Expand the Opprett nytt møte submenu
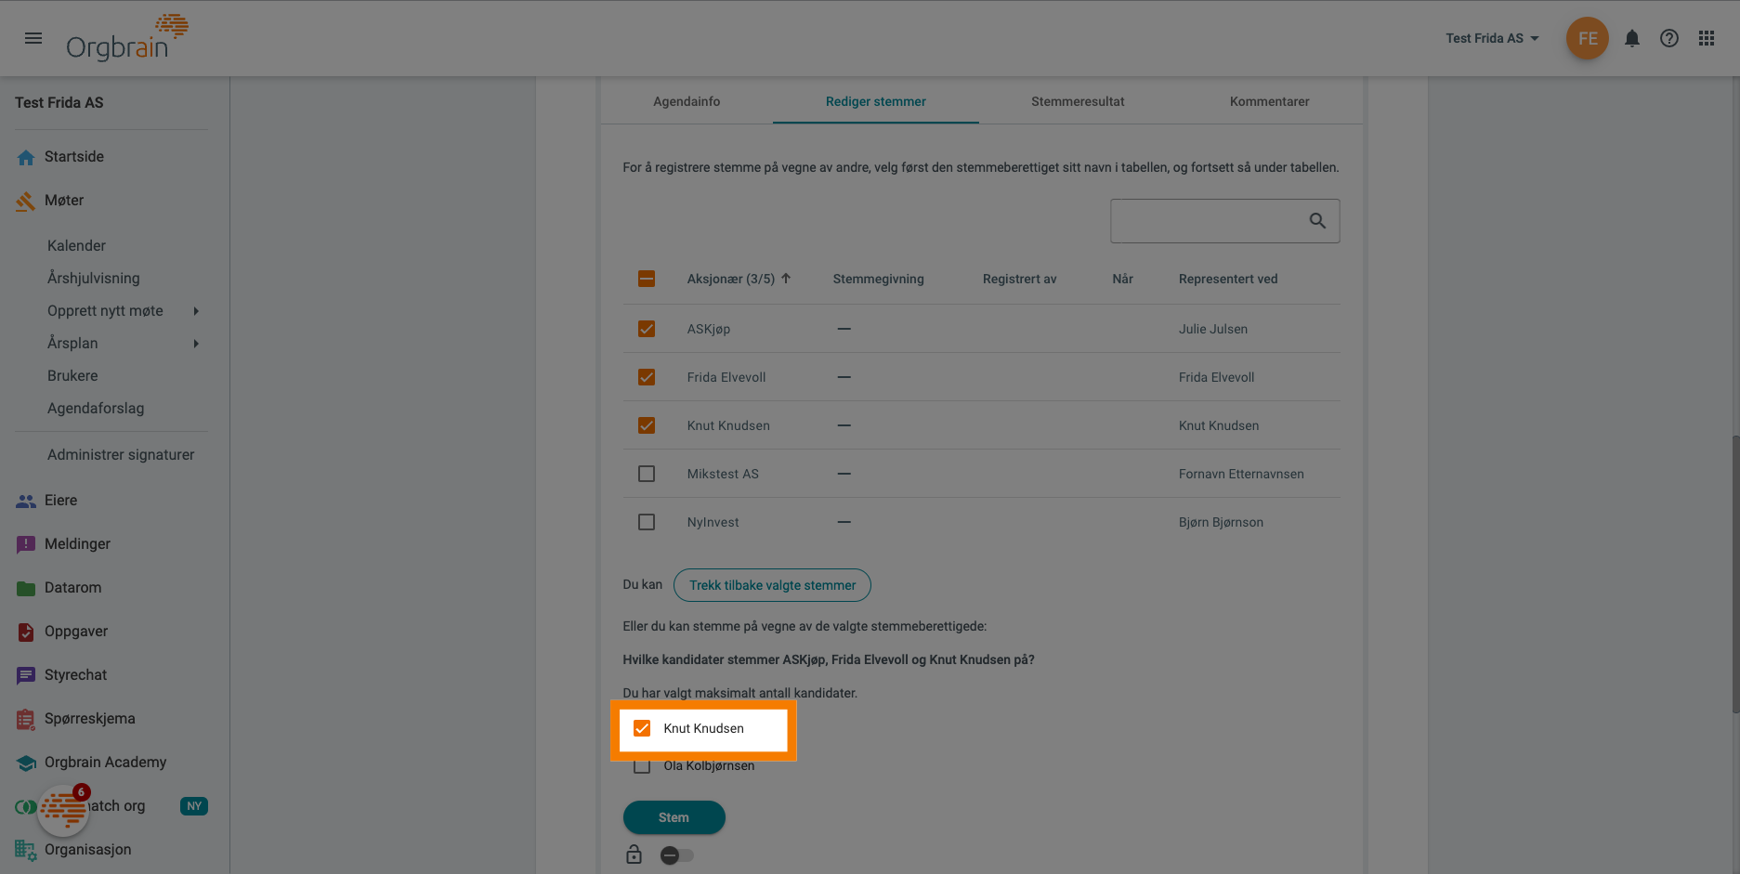1740x874 pixels. [196, 311]
